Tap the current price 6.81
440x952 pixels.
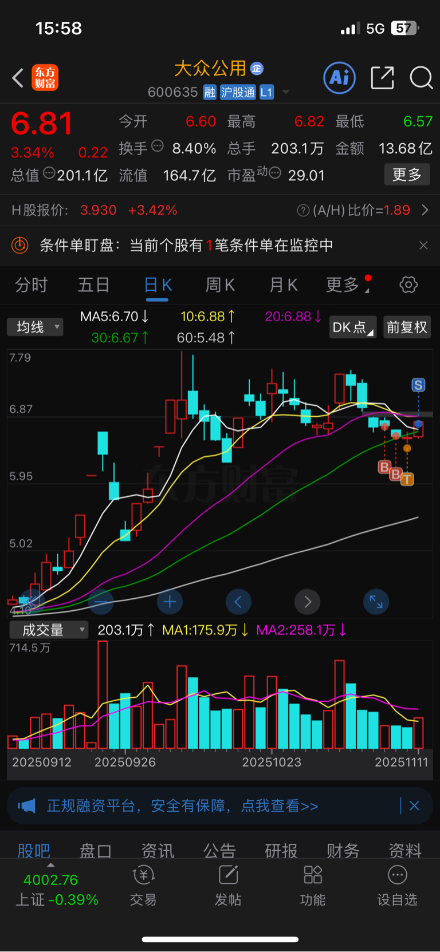tap(42, 123)
